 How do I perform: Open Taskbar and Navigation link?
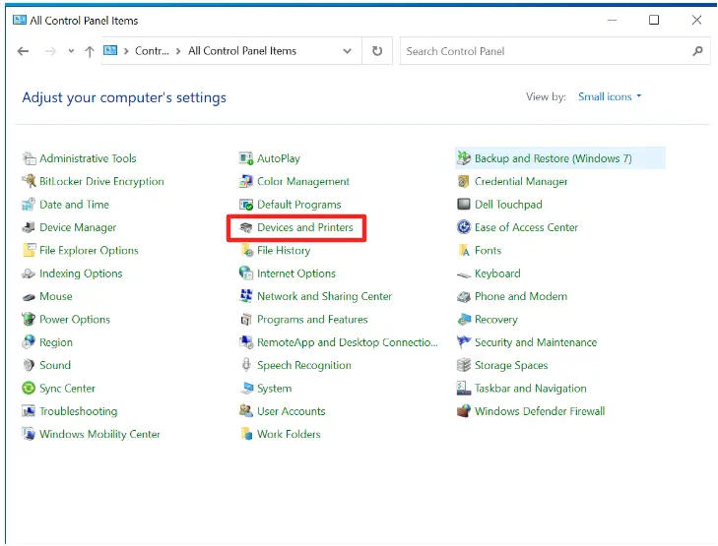pos(530,389)
